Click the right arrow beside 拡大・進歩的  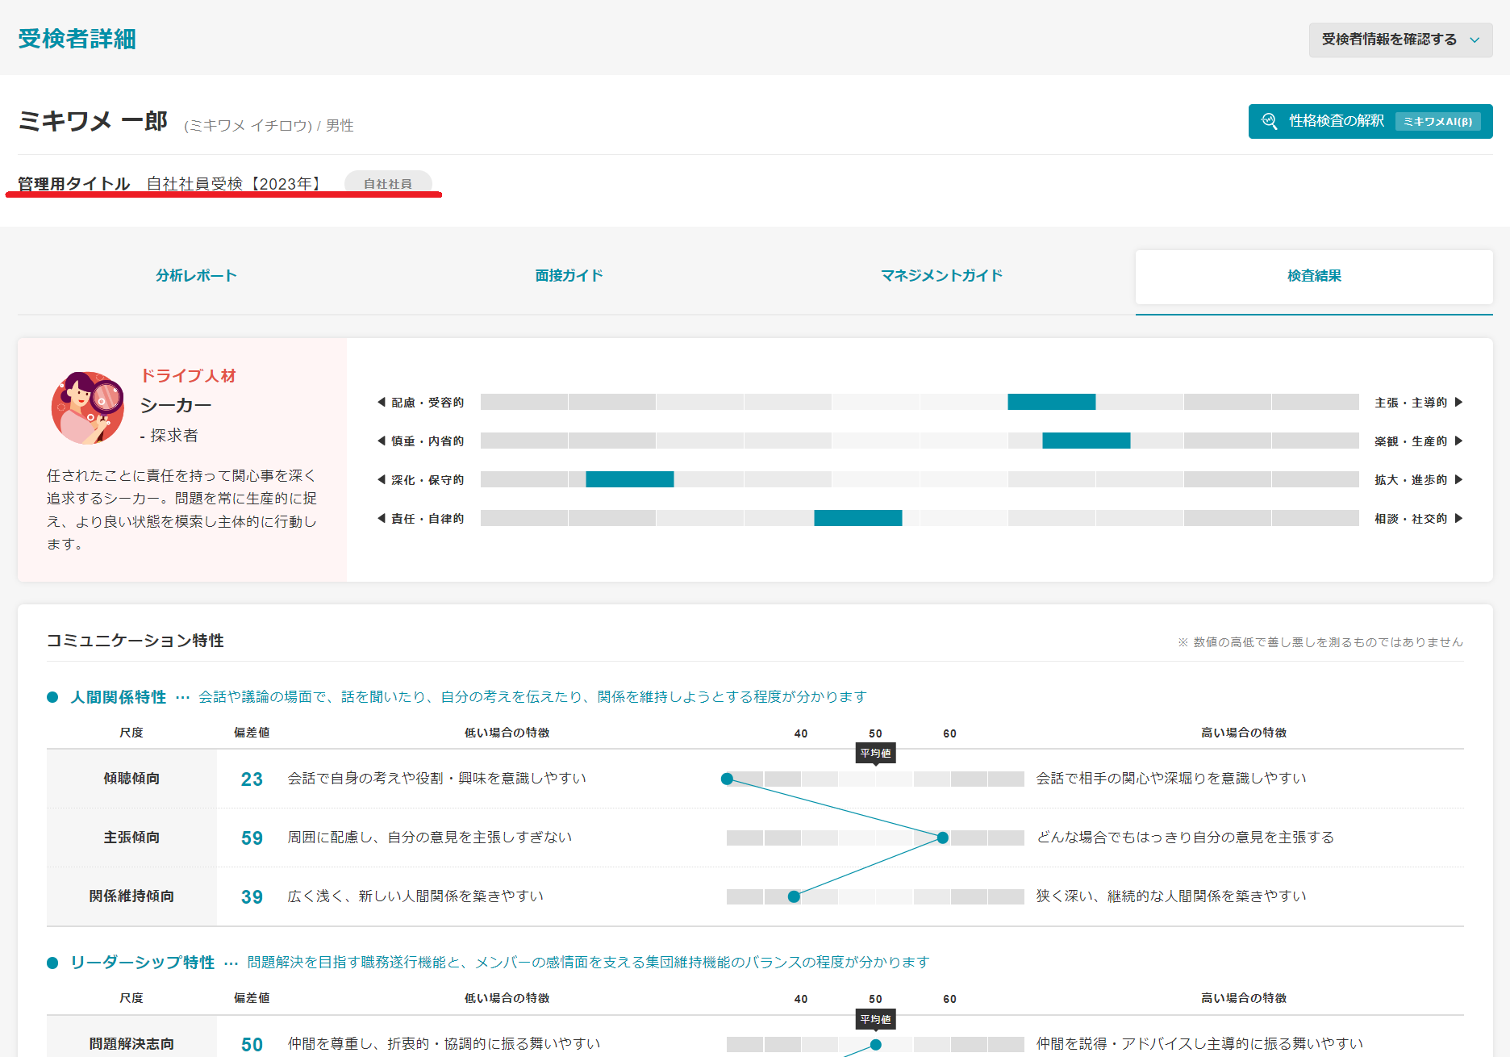[x=1458, y=479]
